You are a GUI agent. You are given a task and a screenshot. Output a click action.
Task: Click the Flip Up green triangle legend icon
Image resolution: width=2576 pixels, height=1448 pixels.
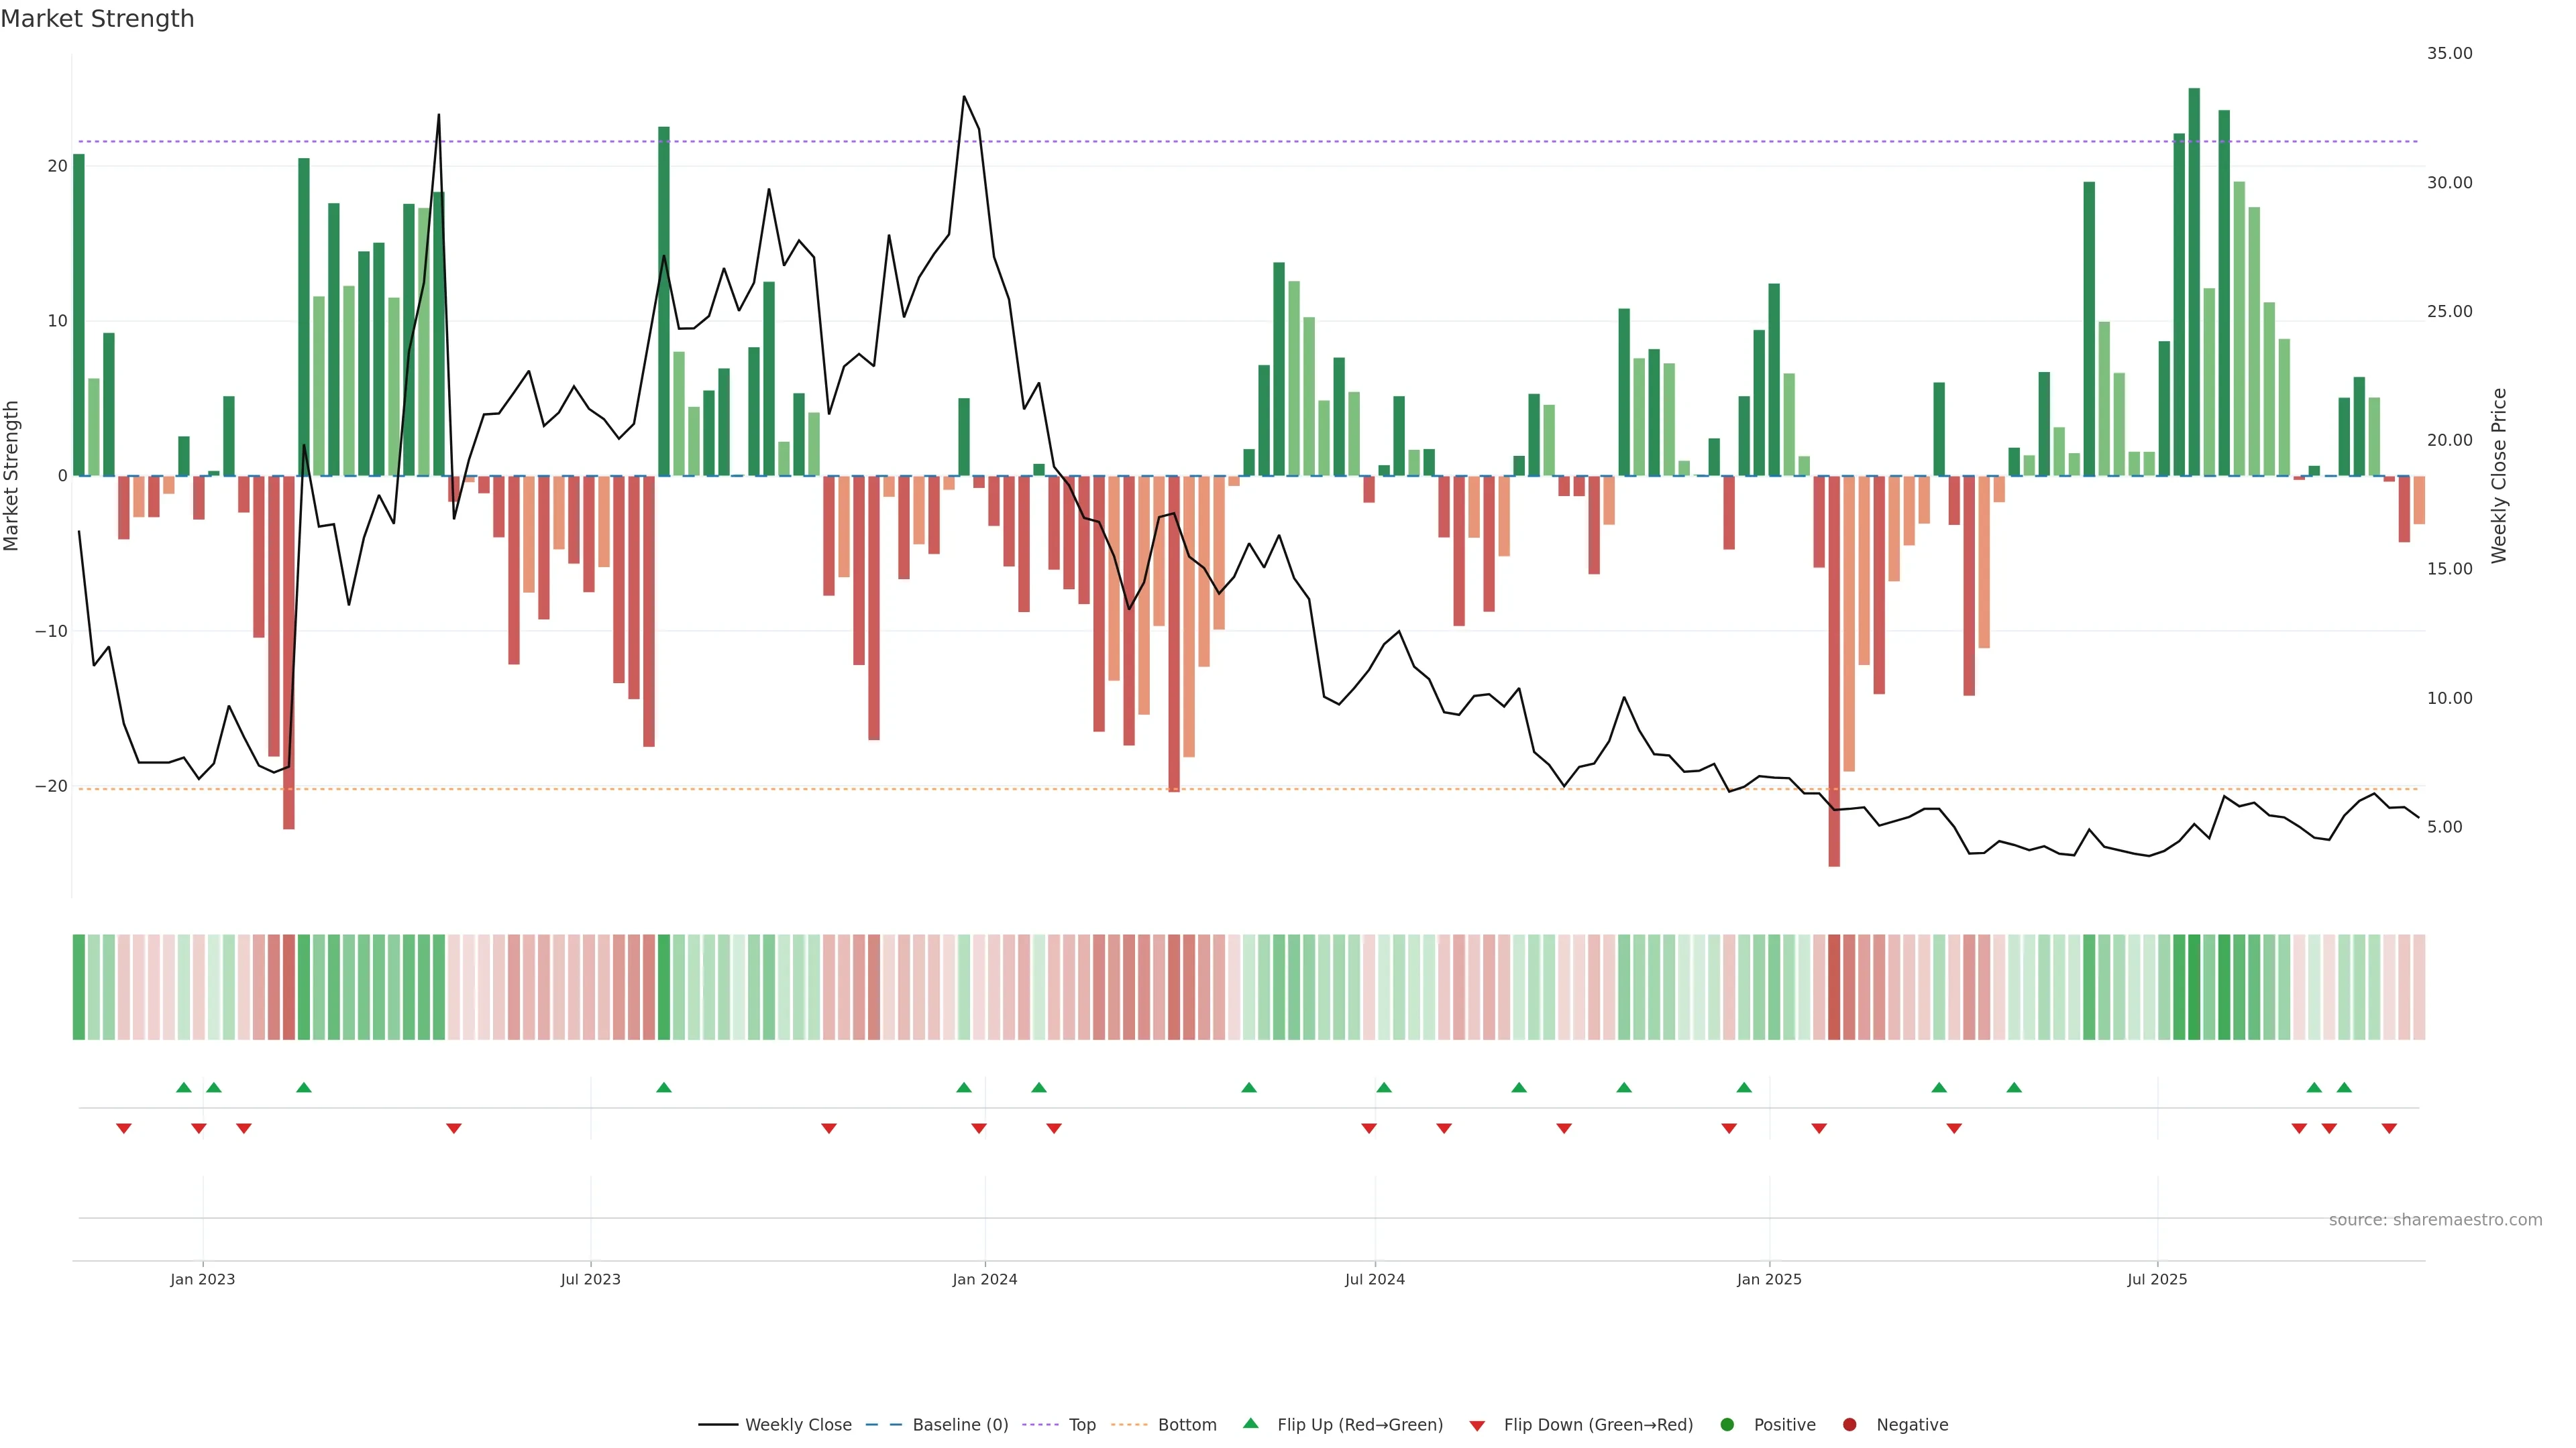[x=1250, y=1423]
